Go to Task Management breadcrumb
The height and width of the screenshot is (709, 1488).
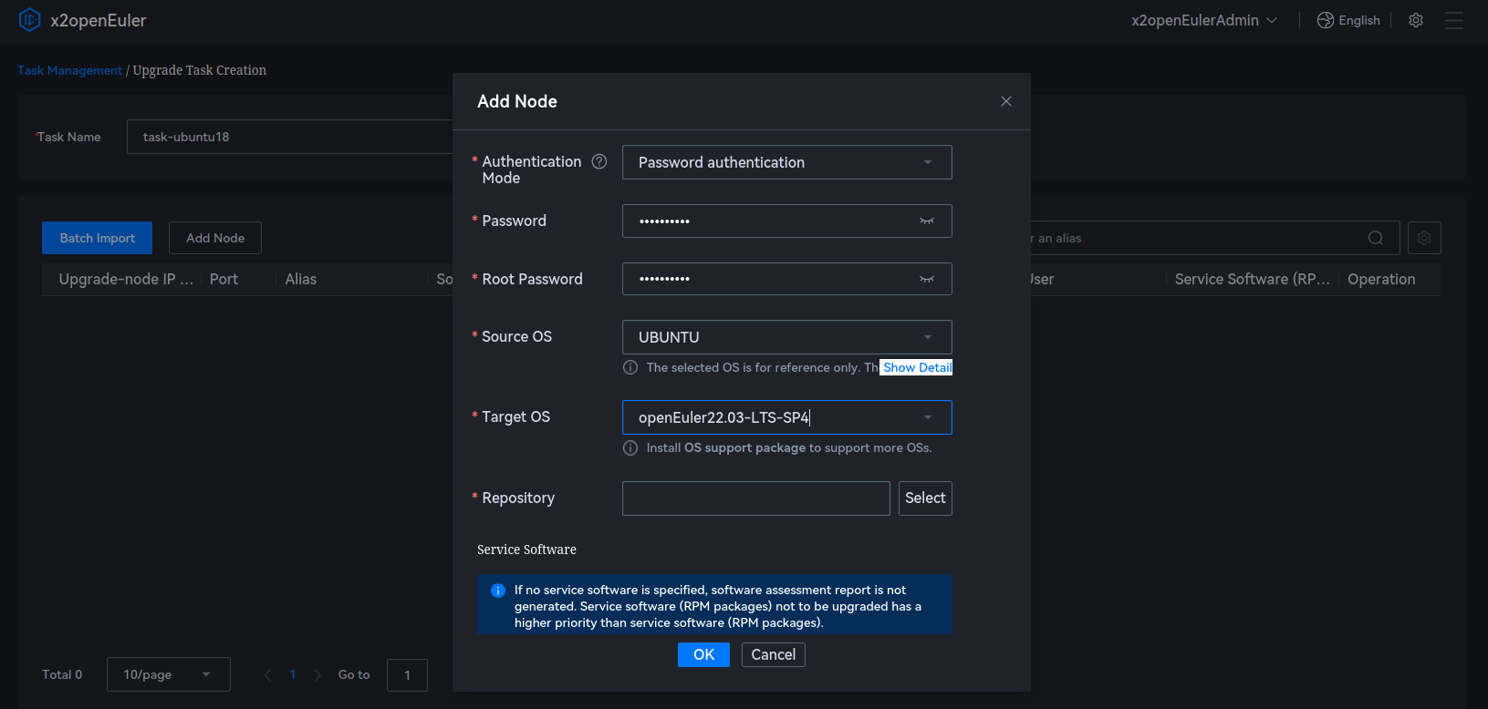69,70
